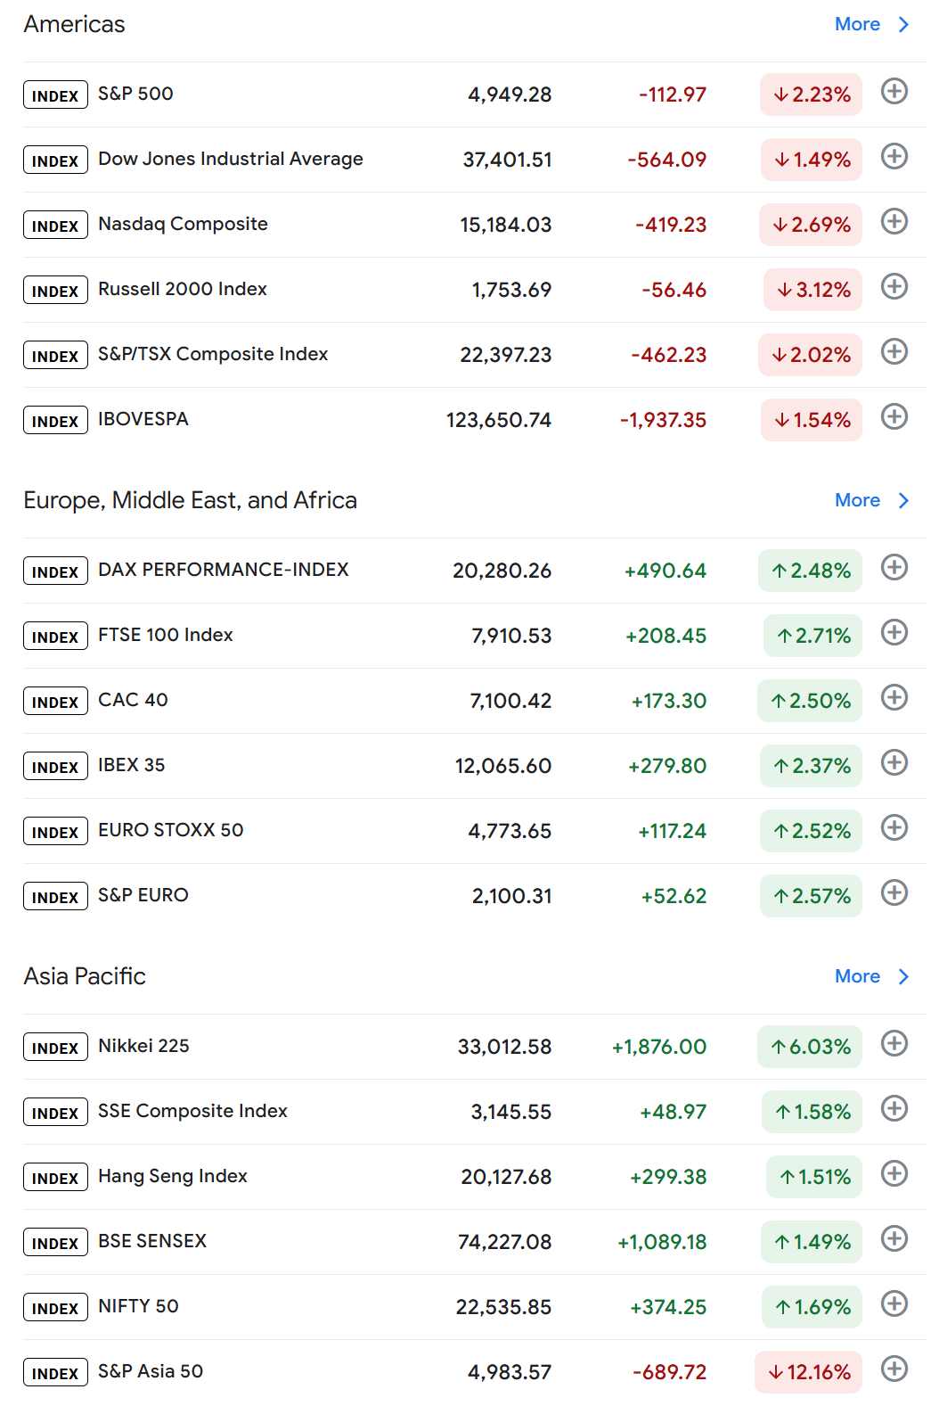The height and width of the screenshot is (1414, 939).
Task: Add EURO STOXX 50 to watchlist
Action: point(894,827)
